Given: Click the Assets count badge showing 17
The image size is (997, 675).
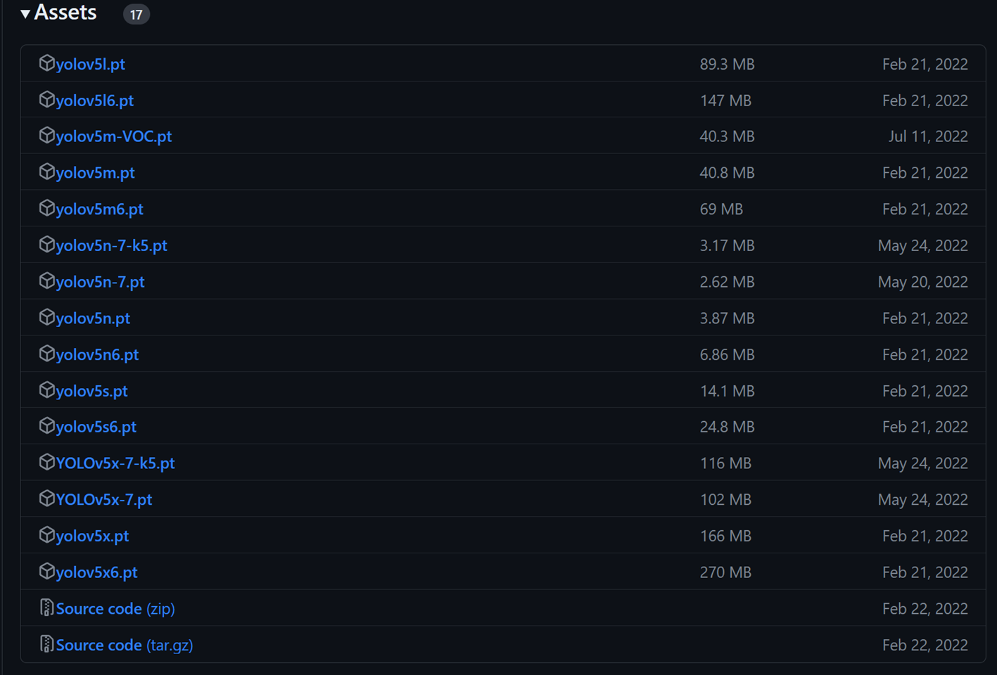Looking at the screenshot, I should (x=136, y=14).
